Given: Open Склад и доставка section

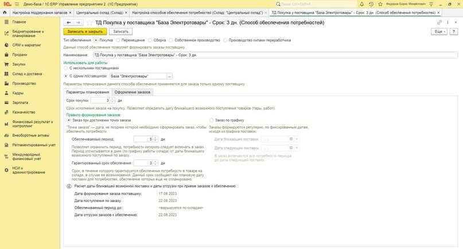Looking at the screenshot, I should [x=27, y=74].
